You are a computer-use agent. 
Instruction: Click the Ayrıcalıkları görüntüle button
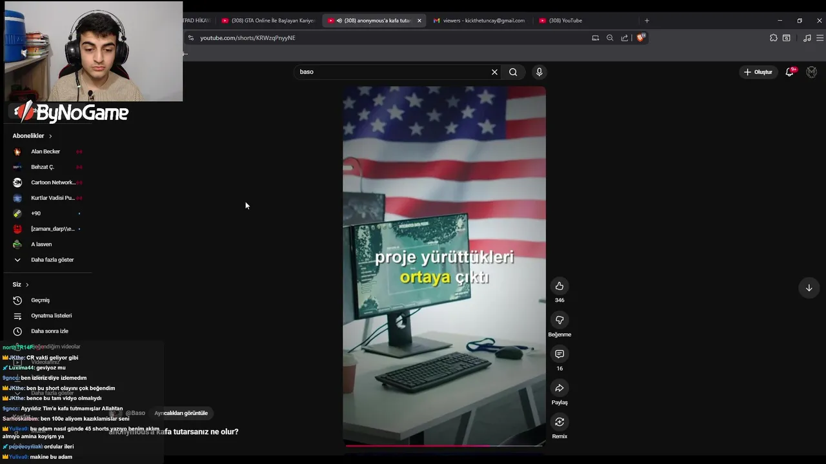(x=181, y=413)
